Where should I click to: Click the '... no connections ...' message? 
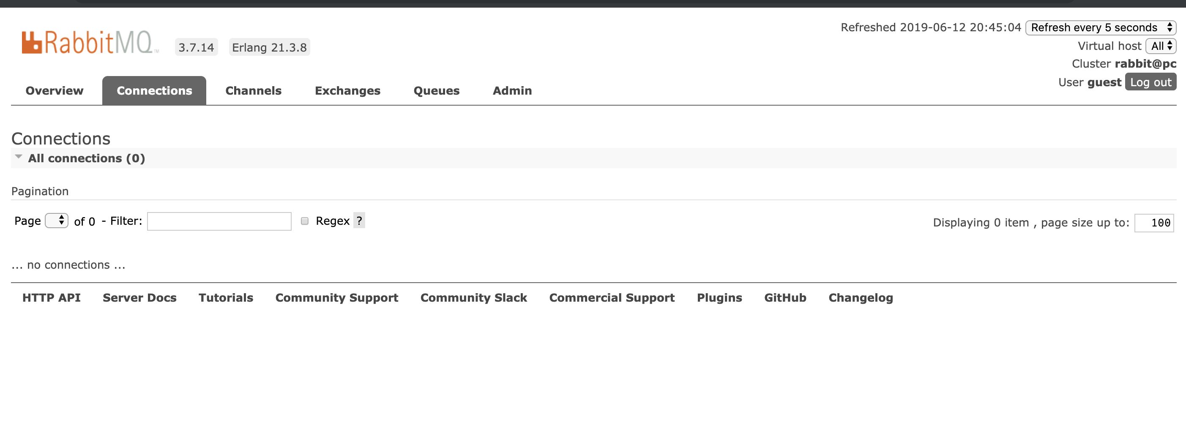pos(68,265)
